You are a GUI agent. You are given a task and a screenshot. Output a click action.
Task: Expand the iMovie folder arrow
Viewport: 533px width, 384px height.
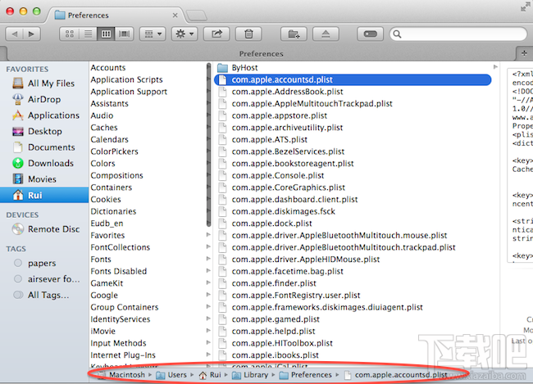tap(208, 331)
